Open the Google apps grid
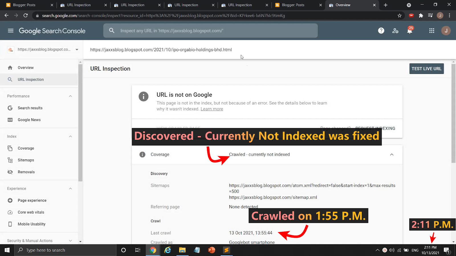Screen dimensions: 456x256 pyautogui.click(x=432, y=31)
